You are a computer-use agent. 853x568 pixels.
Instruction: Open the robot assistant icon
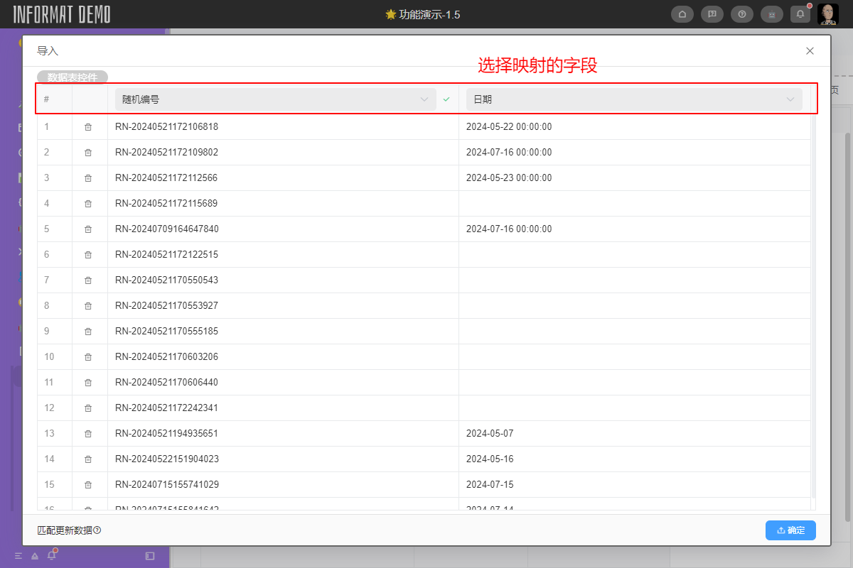772,14
